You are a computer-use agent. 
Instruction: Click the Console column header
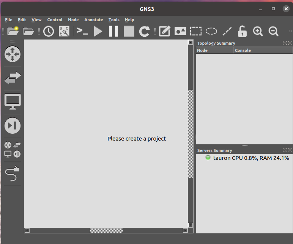[x=243, y=50]
